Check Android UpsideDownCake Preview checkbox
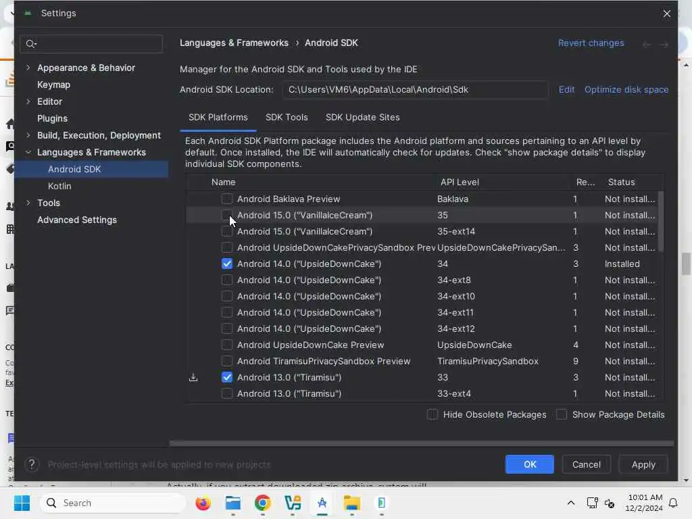The image size is (692, 519). (227, 345)
